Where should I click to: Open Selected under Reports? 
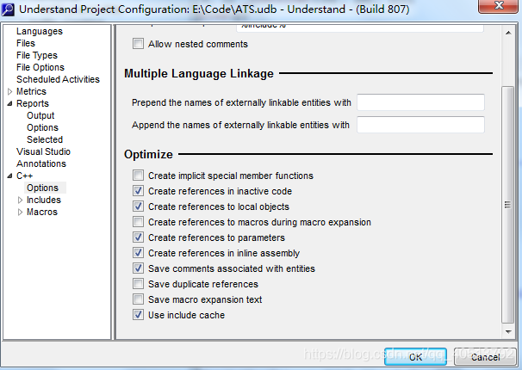coord(45,139)
